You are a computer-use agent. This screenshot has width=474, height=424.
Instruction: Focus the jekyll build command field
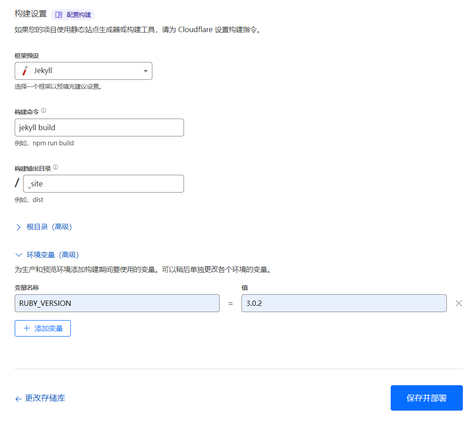[99, 128]
